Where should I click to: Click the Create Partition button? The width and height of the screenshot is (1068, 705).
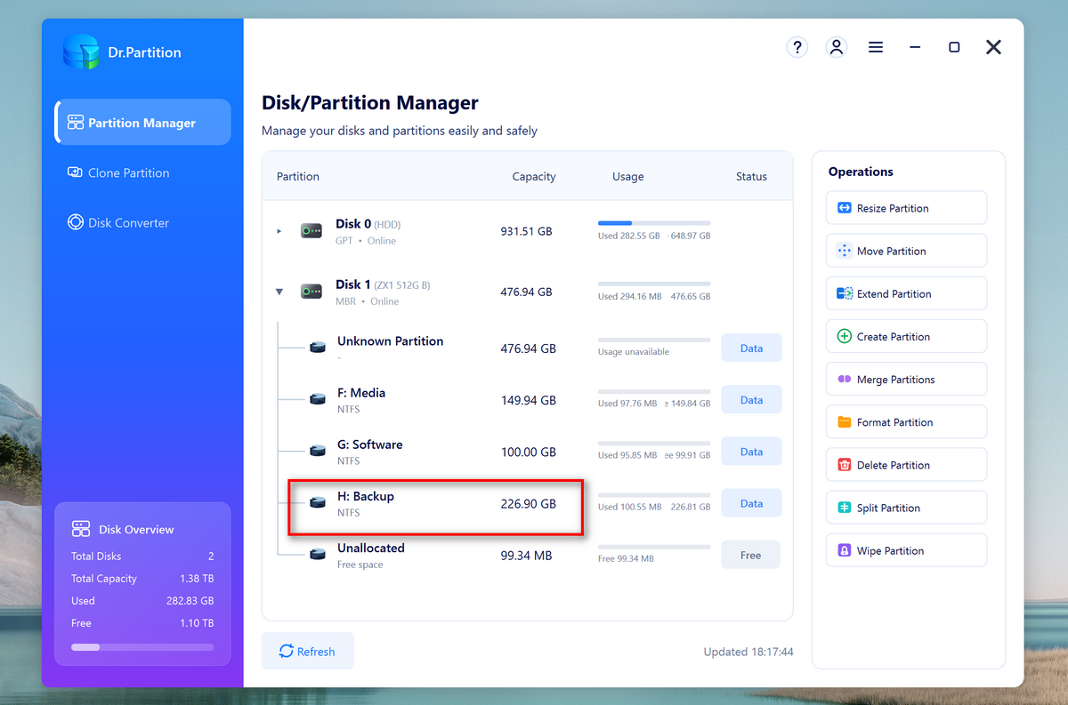(x=907, y=336)
